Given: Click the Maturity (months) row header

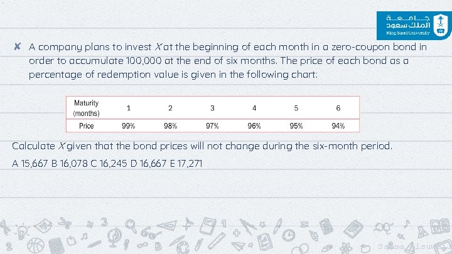Looking at the screenshot, I should click(x=86, y=108).
